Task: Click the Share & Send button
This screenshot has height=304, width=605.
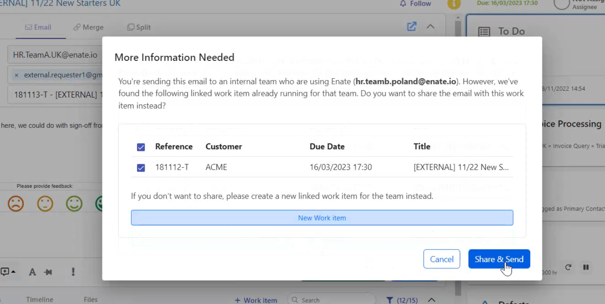Action: coord(499,259)
